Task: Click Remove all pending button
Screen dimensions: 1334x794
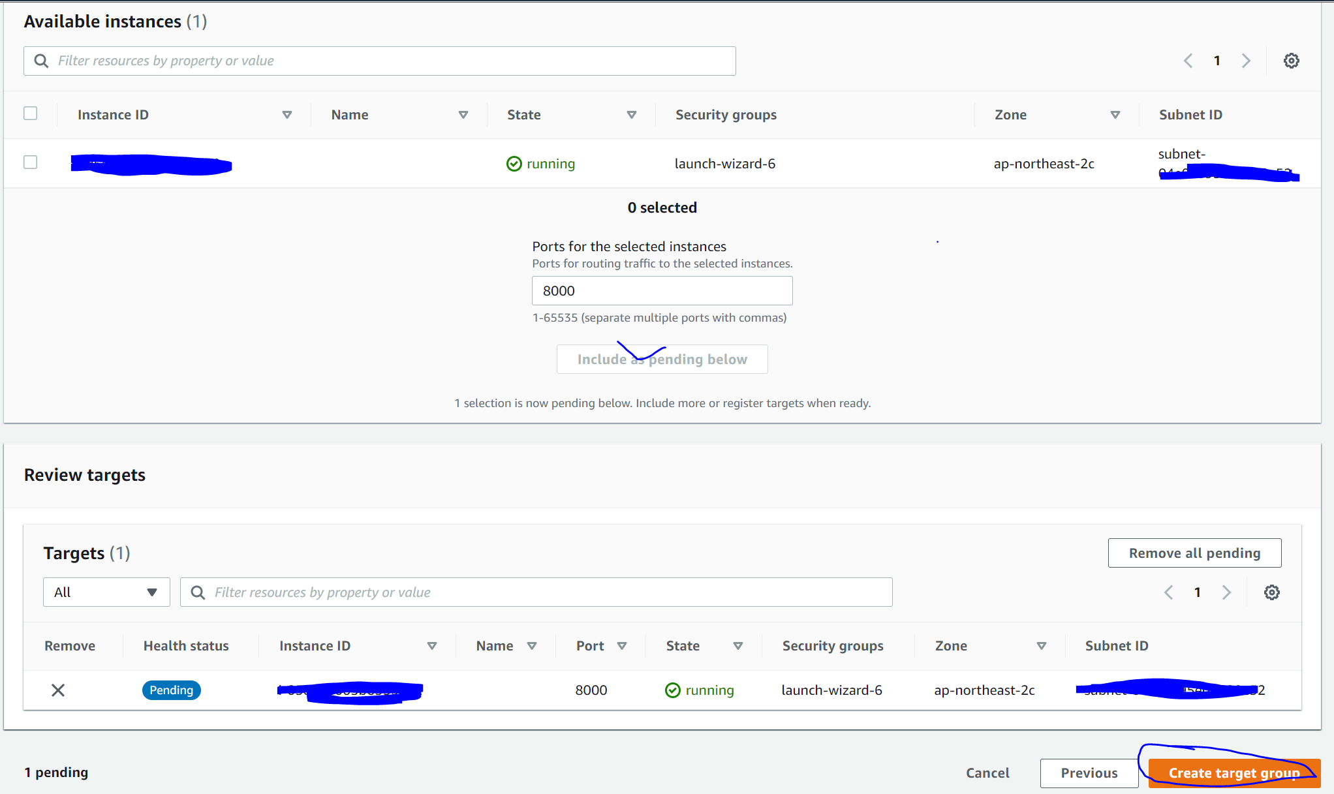Action: [x=1194, y=553]
